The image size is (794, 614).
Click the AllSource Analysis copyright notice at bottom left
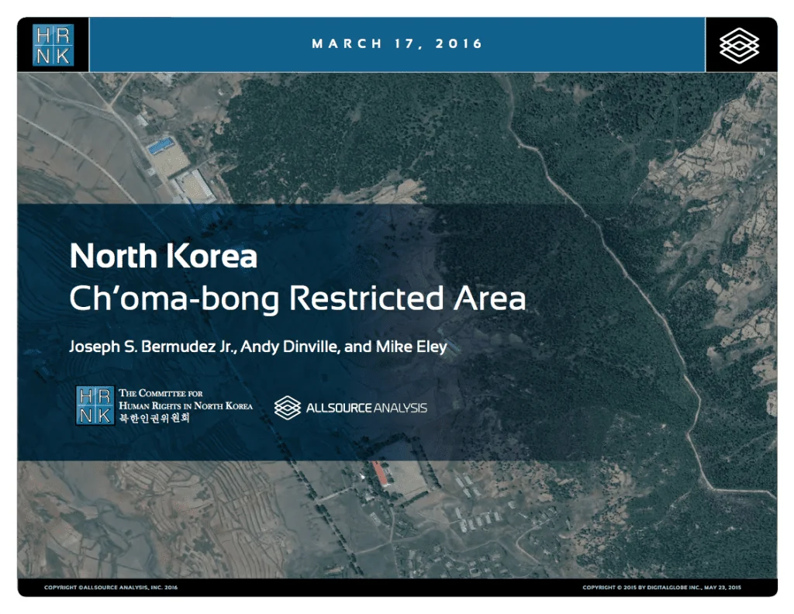[x=111, y=588]
